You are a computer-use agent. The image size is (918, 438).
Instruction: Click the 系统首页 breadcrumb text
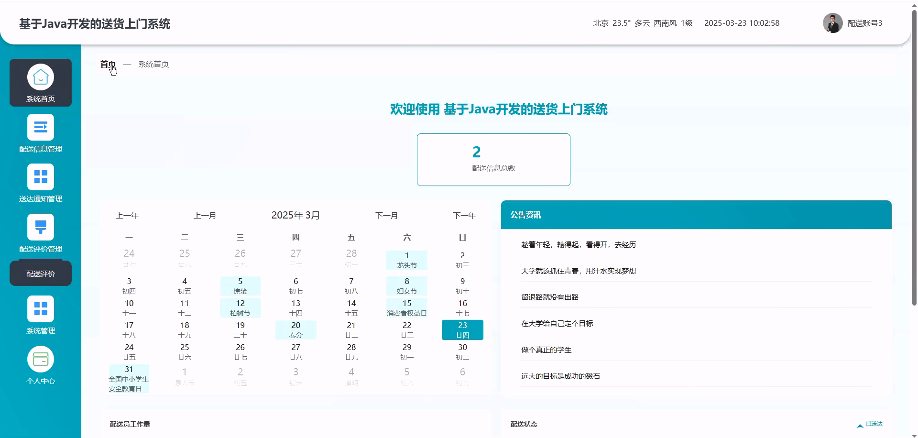(153, 64)
